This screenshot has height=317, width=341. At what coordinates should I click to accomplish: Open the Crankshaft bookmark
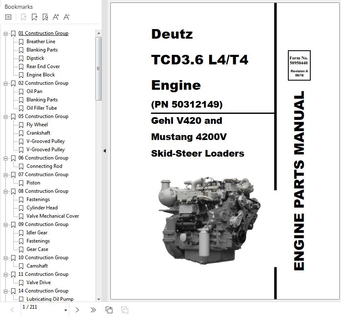coord(38,133)
